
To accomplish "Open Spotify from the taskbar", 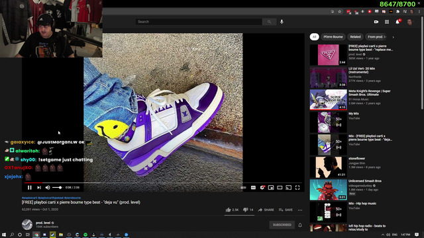I will coord(85,235).
